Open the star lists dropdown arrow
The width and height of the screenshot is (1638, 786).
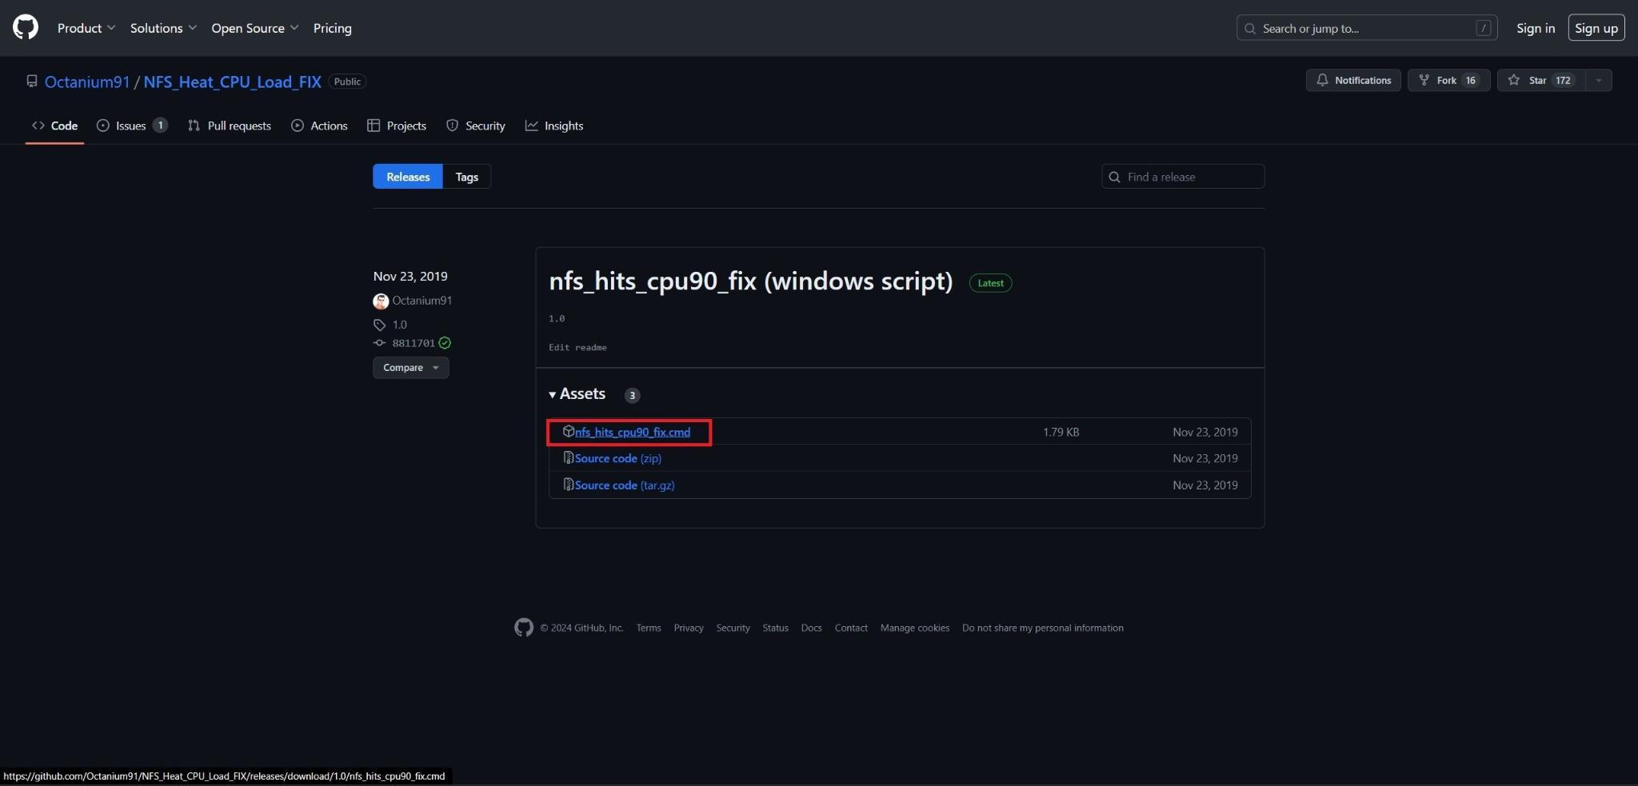point(1598,80)
